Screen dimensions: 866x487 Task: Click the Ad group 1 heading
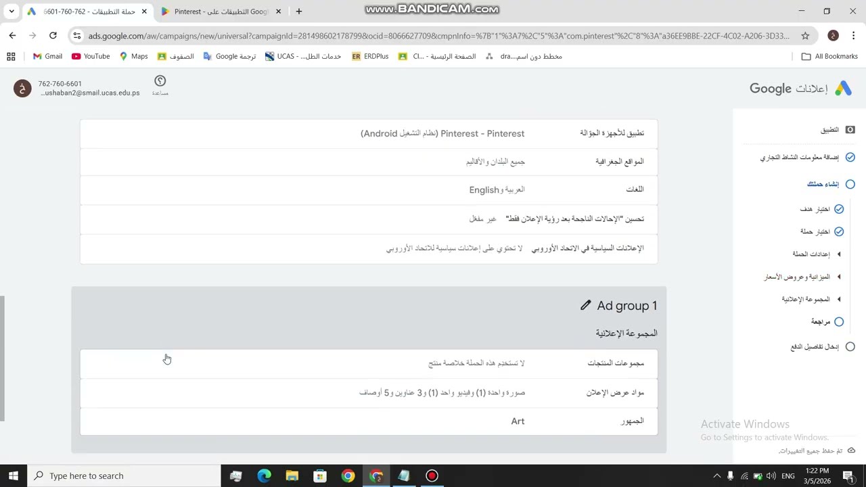627,306
